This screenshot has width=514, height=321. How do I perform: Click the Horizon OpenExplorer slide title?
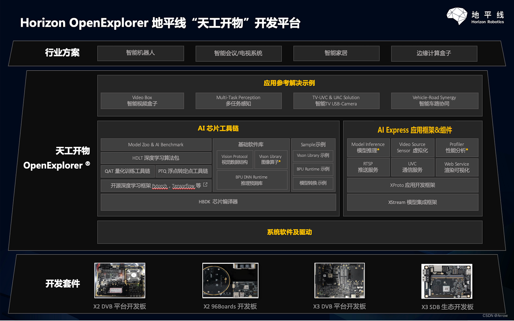pos(160,23)
